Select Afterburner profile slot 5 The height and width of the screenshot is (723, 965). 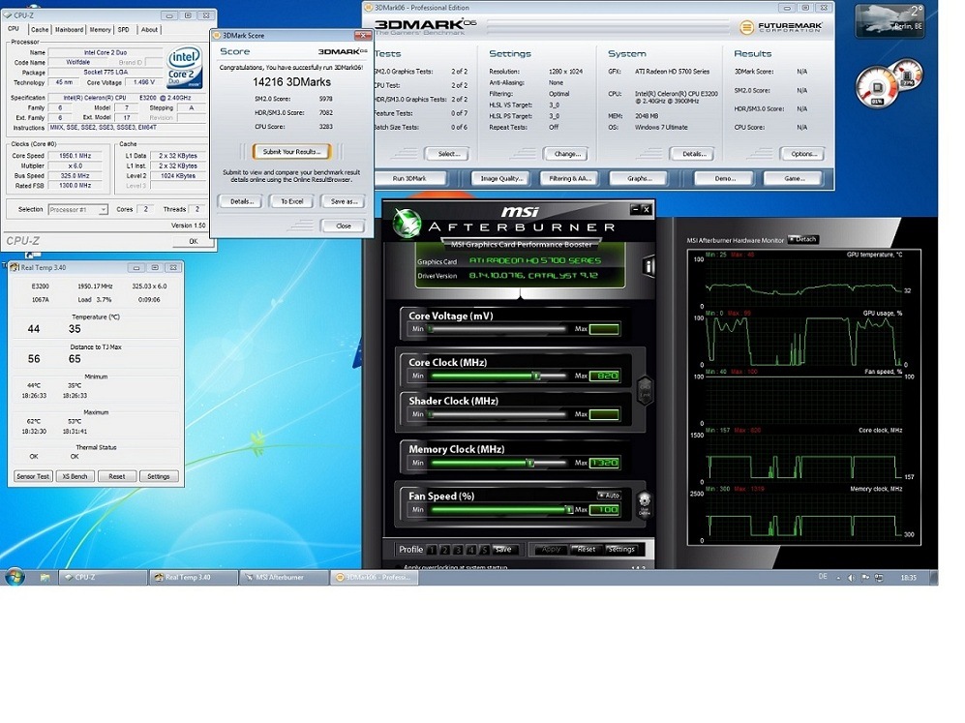click(x=484, y=550)
